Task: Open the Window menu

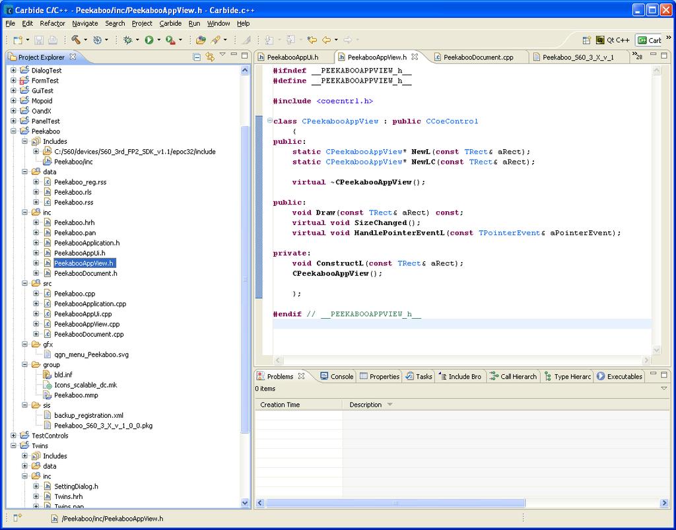Action: (218, 23)
